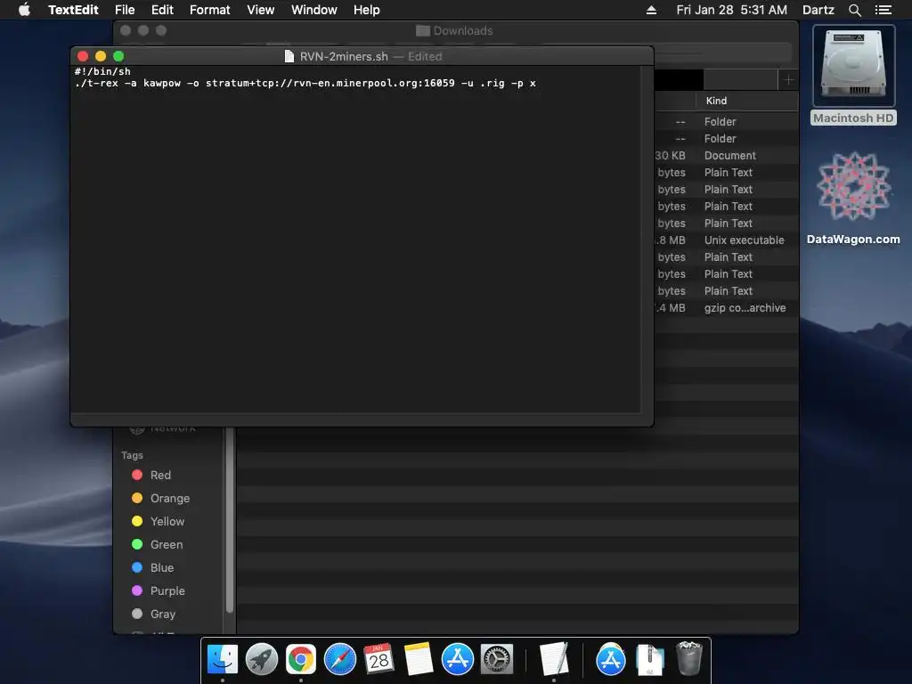Image resolution: width=912 pixels, height=684 pixels.
Task: Open Finder from the Dock
Action: [222, 660]
